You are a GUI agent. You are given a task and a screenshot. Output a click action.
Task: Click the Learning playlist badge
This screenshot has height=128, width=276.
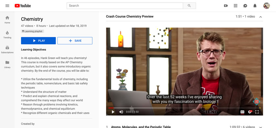click(32, 32)
